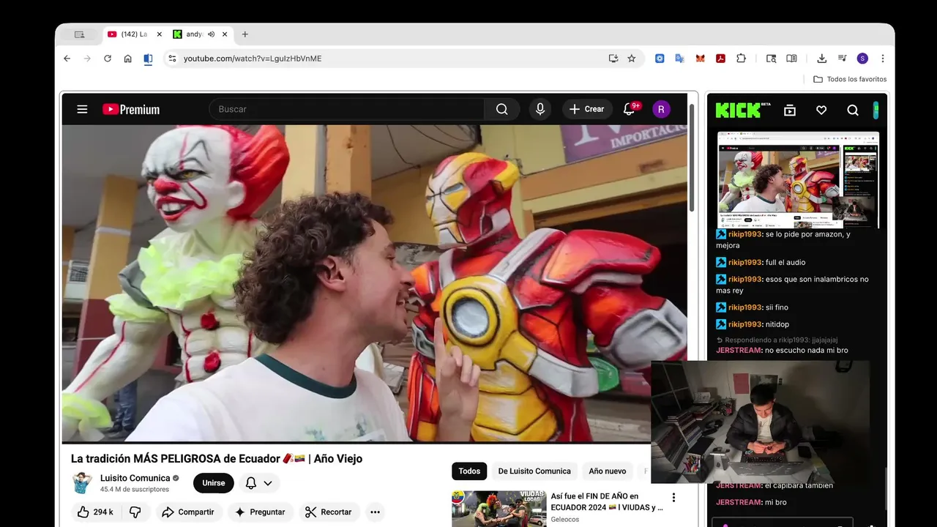The height and width of the screenshot is (527, 937).
Task: Mute the andy Kick tab audio icon
Action: pyautogui.click(x=211, y=34)
